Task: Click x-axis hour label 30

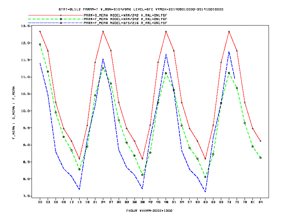Action: point(119,202)
